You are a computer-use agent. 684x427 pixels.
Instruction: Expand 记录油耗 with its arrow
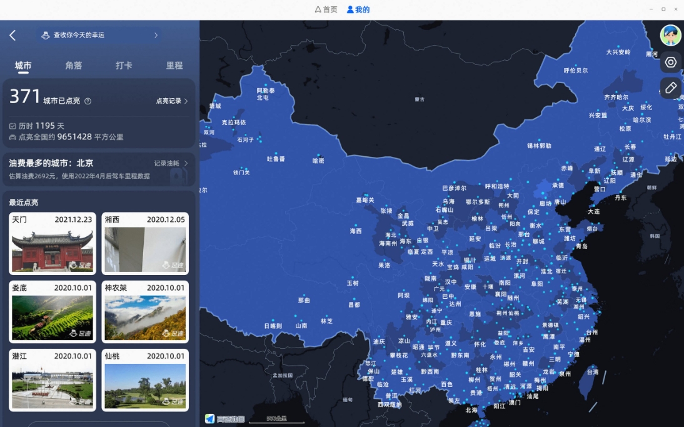click(186, 163)
